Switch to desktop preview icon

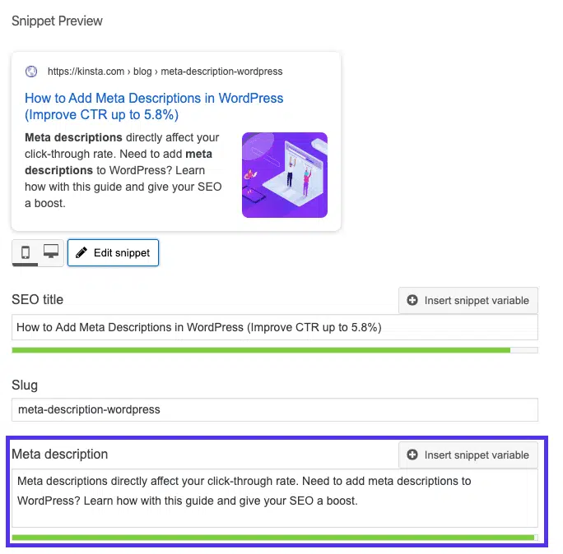pos(51,251)
